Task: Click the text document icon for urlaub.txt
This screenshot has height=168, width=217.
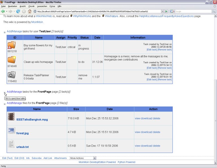Action: [x=11, y=144]
